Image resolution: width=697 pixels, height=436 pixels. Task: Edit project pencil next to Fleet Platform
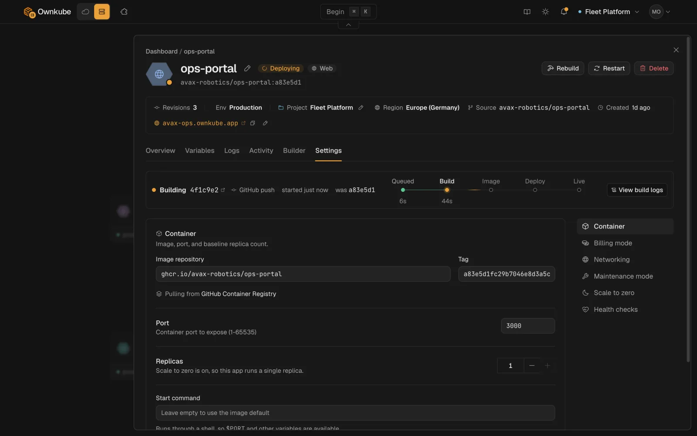click(x=361, y=108)
